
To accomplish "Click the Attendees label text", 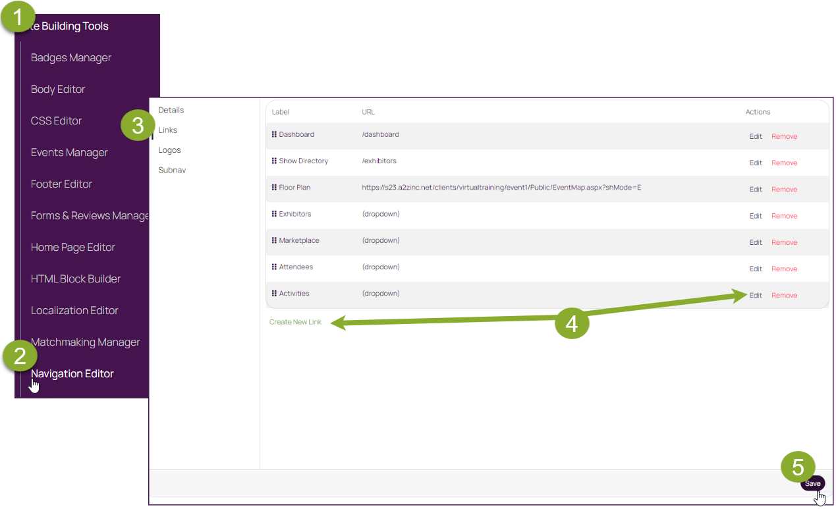I will pos(296,267).
